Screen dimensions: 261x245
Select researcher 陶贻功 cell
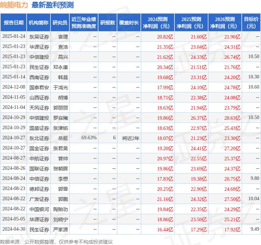[x=60, y=209]
